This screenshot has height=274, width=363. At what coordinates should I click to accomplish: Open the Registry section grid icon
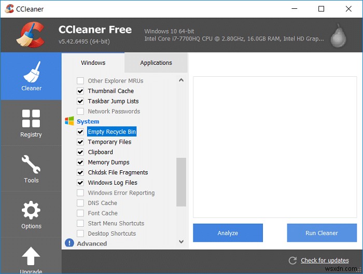pyautogui.click(x=31, y=118)
